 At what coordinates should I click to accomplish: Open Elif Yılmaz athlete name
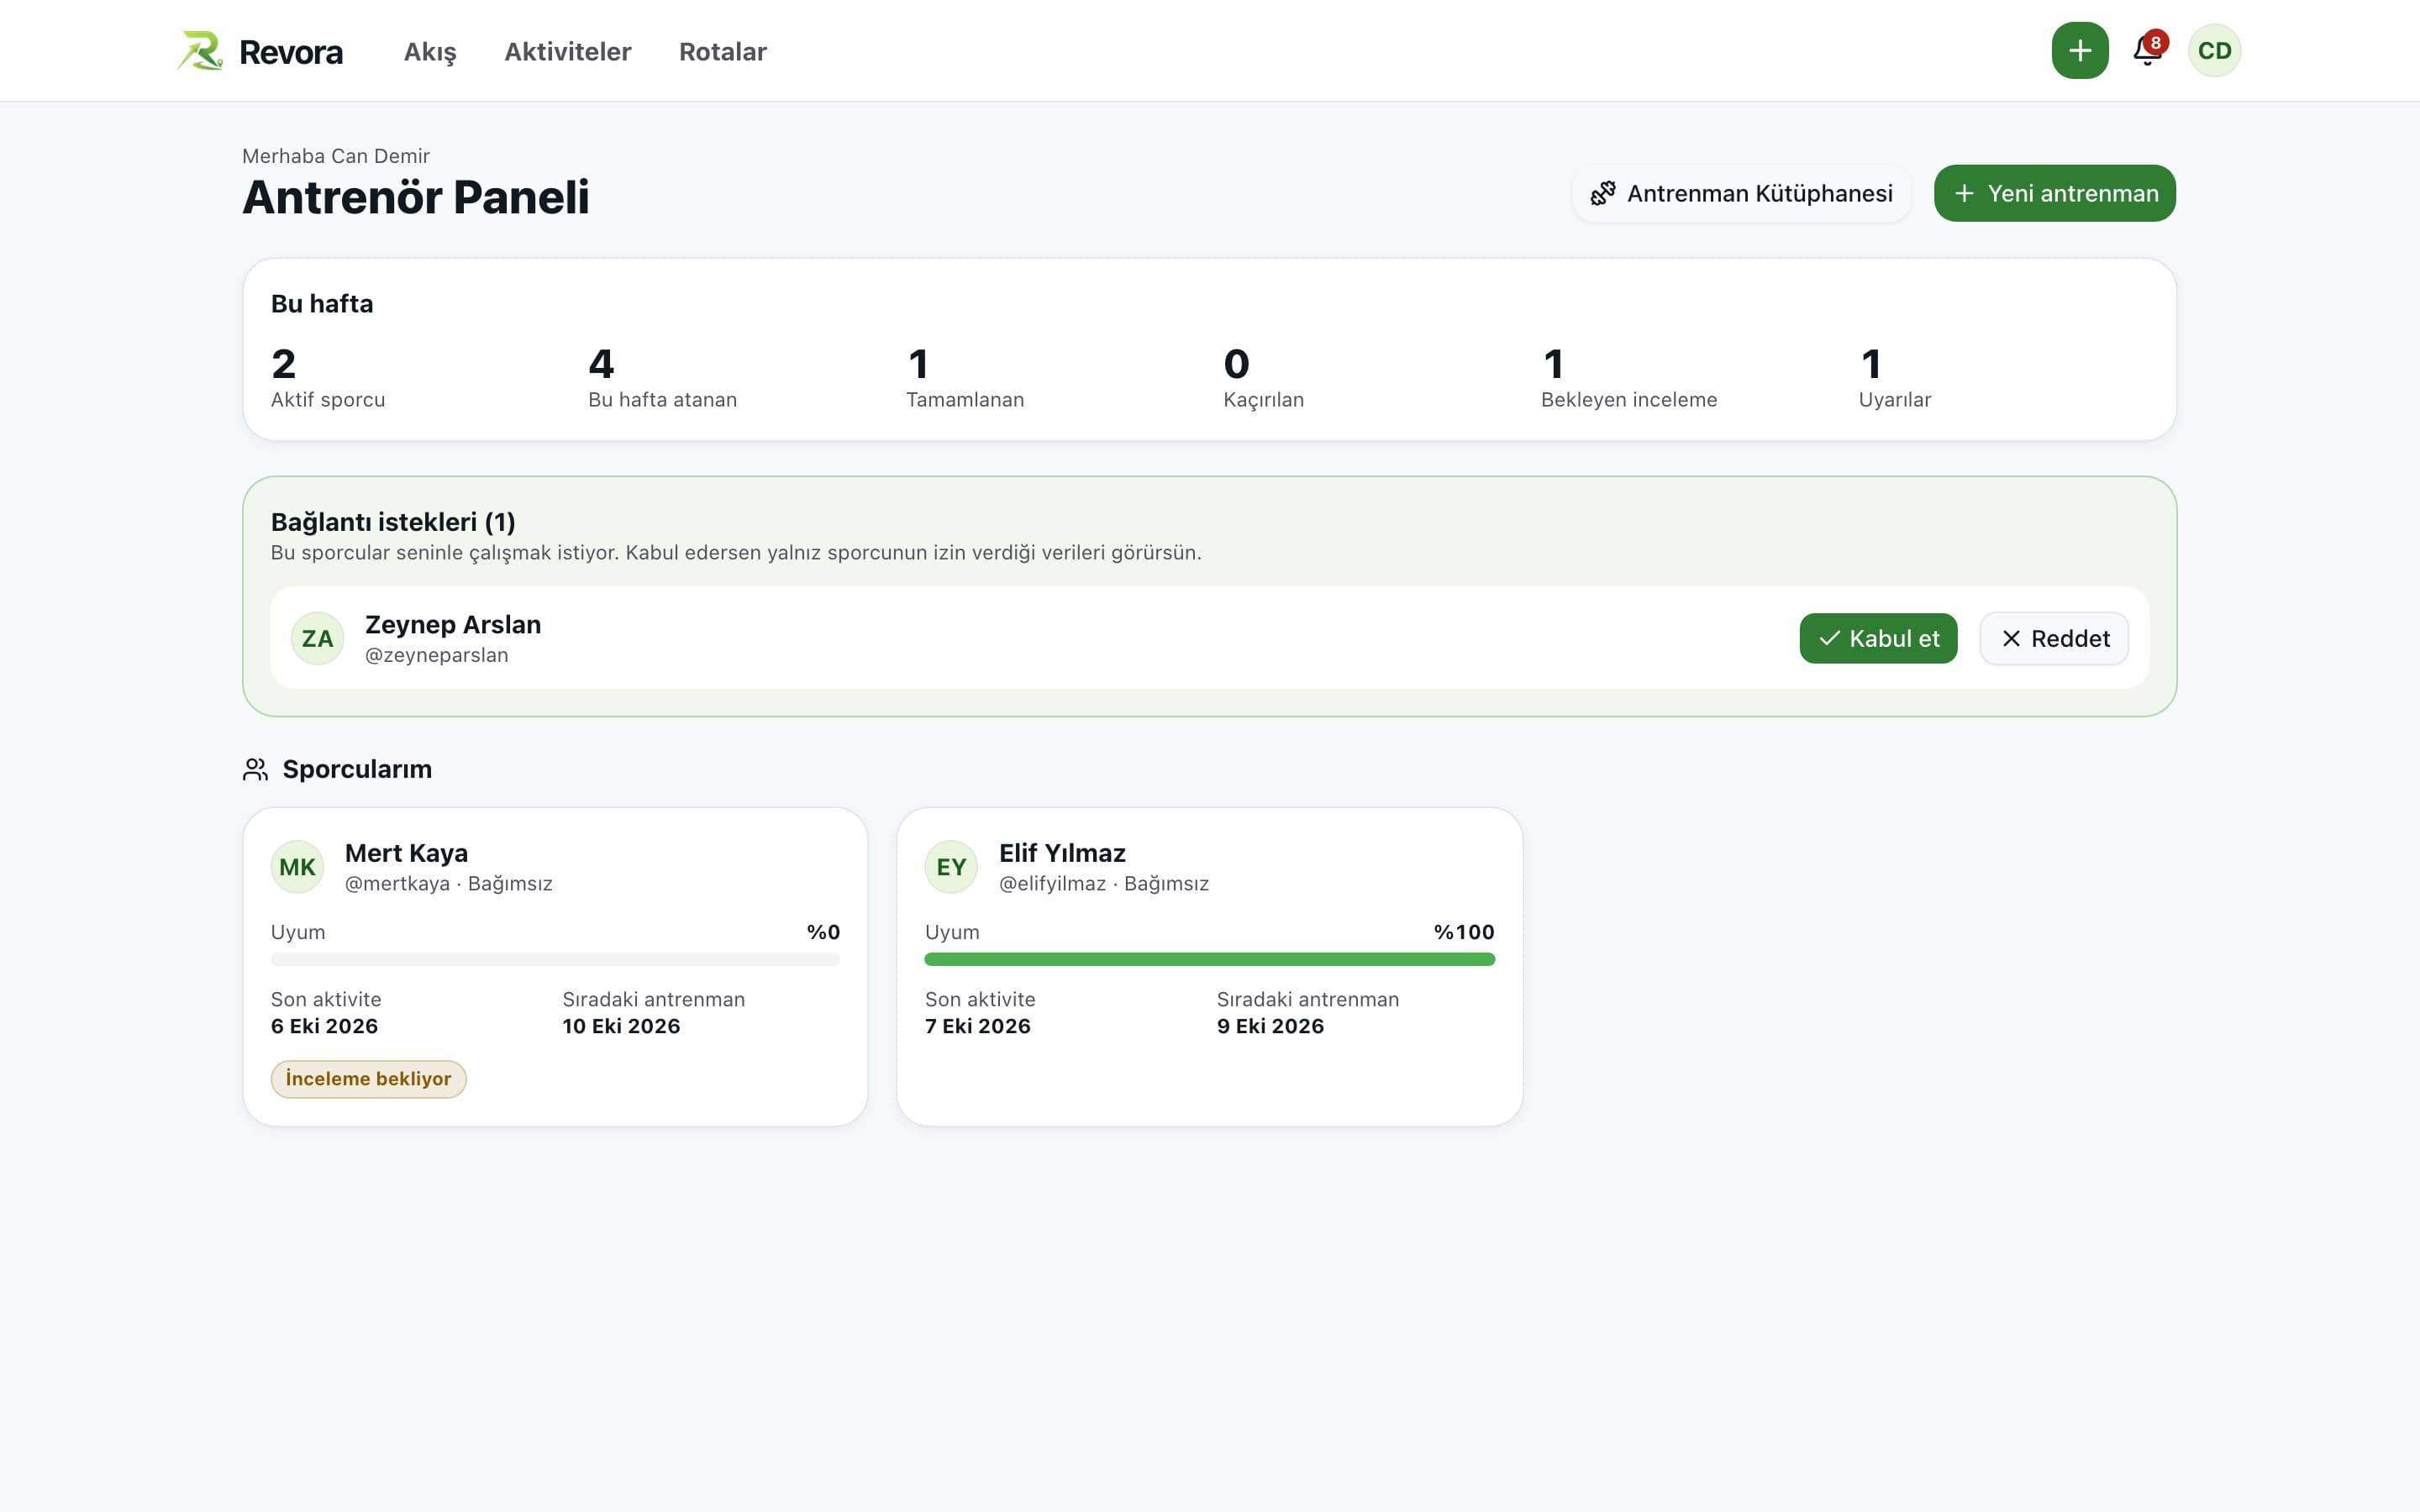[1062, 853]
